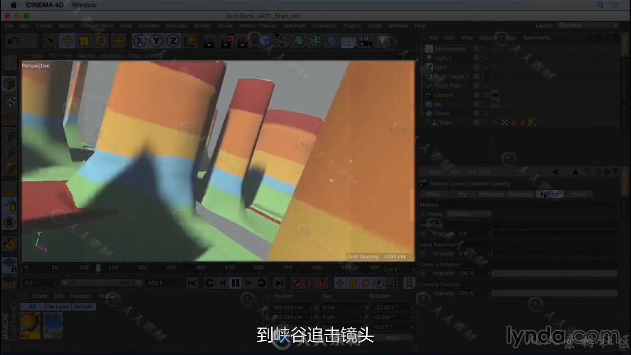The width and height of the screenshot is (631, 355).
Task: Open Object Manager Tags menu
Action: pyautogui.click(x=511, y=37)
